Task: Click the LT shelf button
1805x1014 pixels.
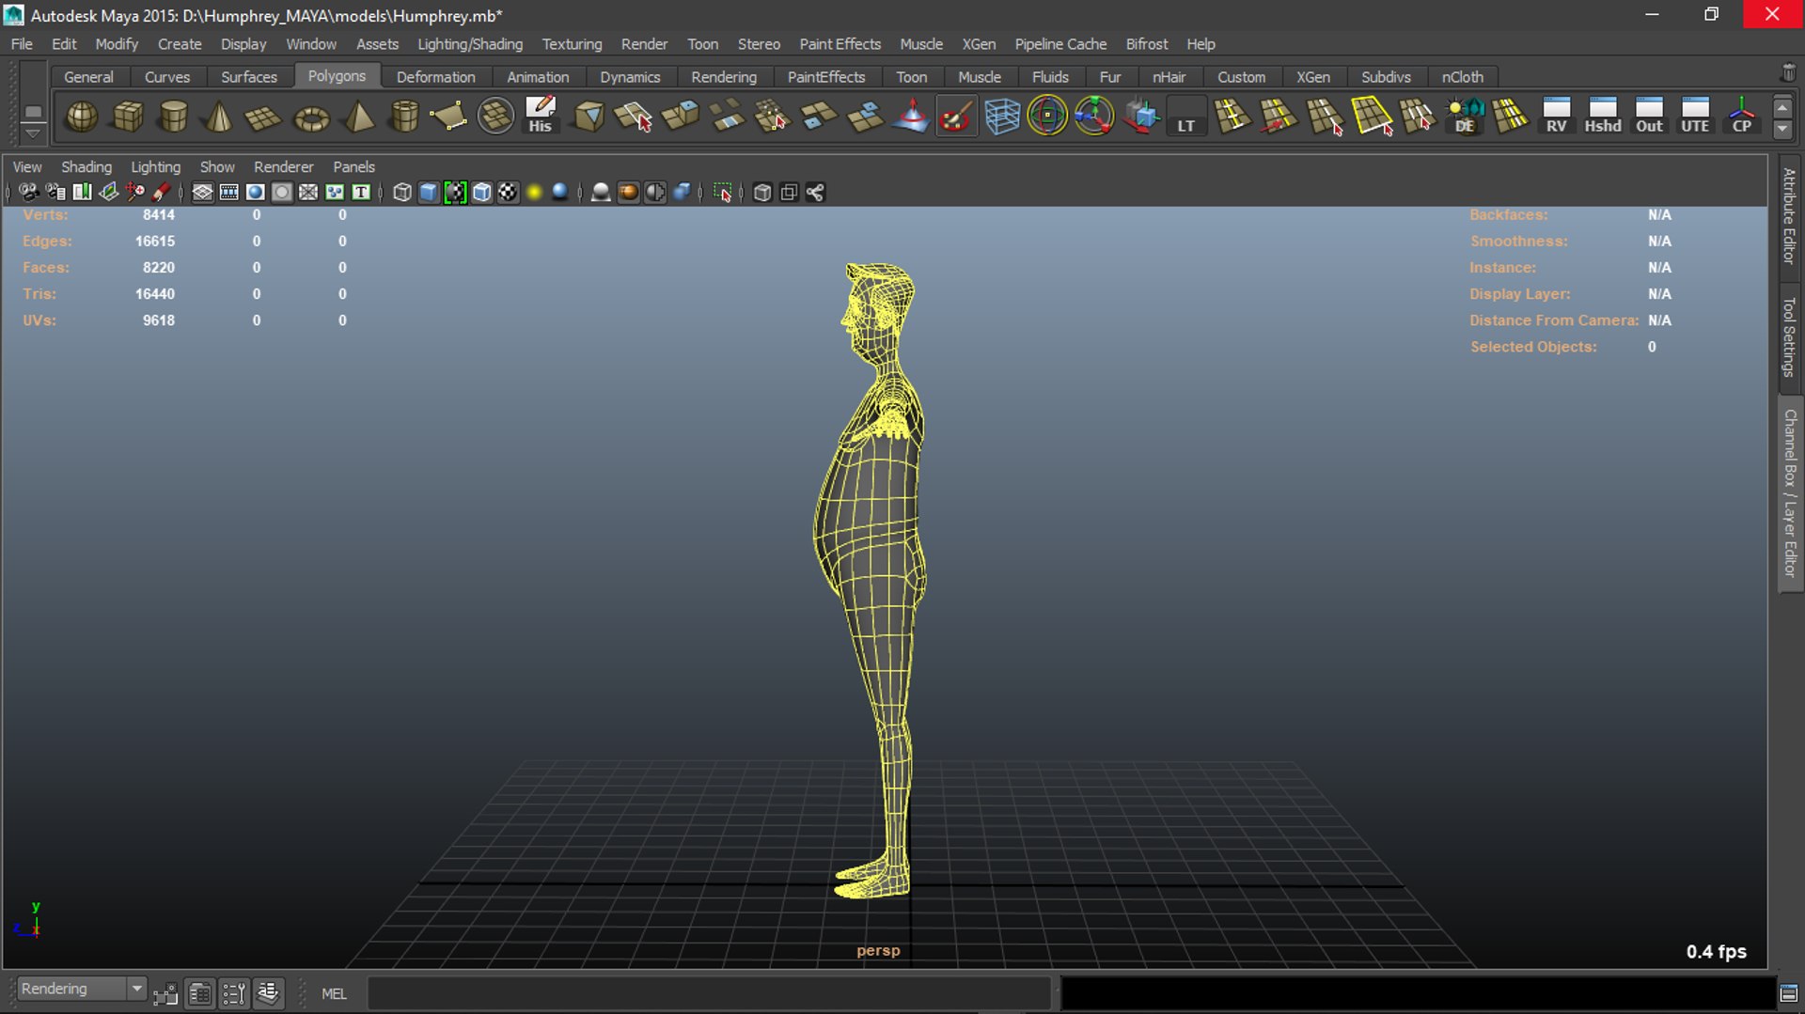Action: [x=1186, y=117]
